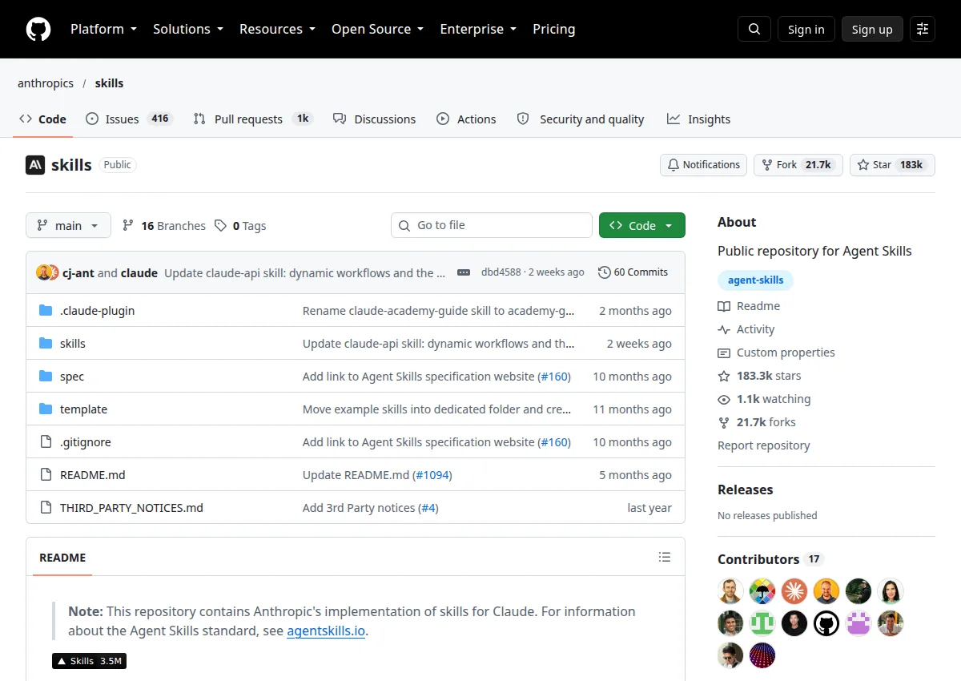This screenshot has width=961, height=681.
Task: Open the template folder
Action: coord(83,409)
